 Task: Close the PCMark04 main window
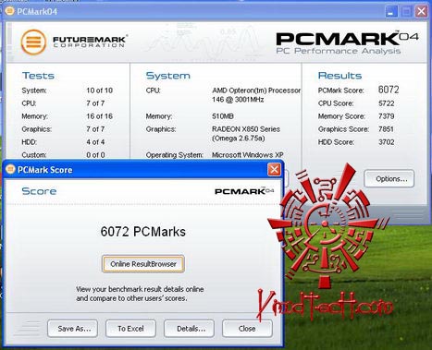click(421, 12)
